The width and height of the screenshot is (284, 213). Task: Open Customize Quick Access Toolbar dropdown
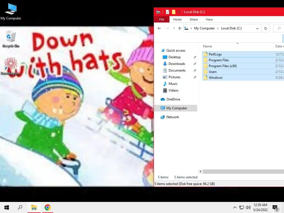coord(179,12)
